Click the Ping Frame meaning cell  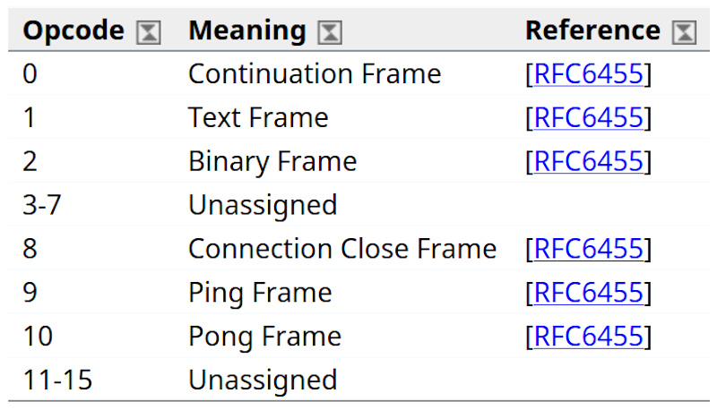point(260,293)
